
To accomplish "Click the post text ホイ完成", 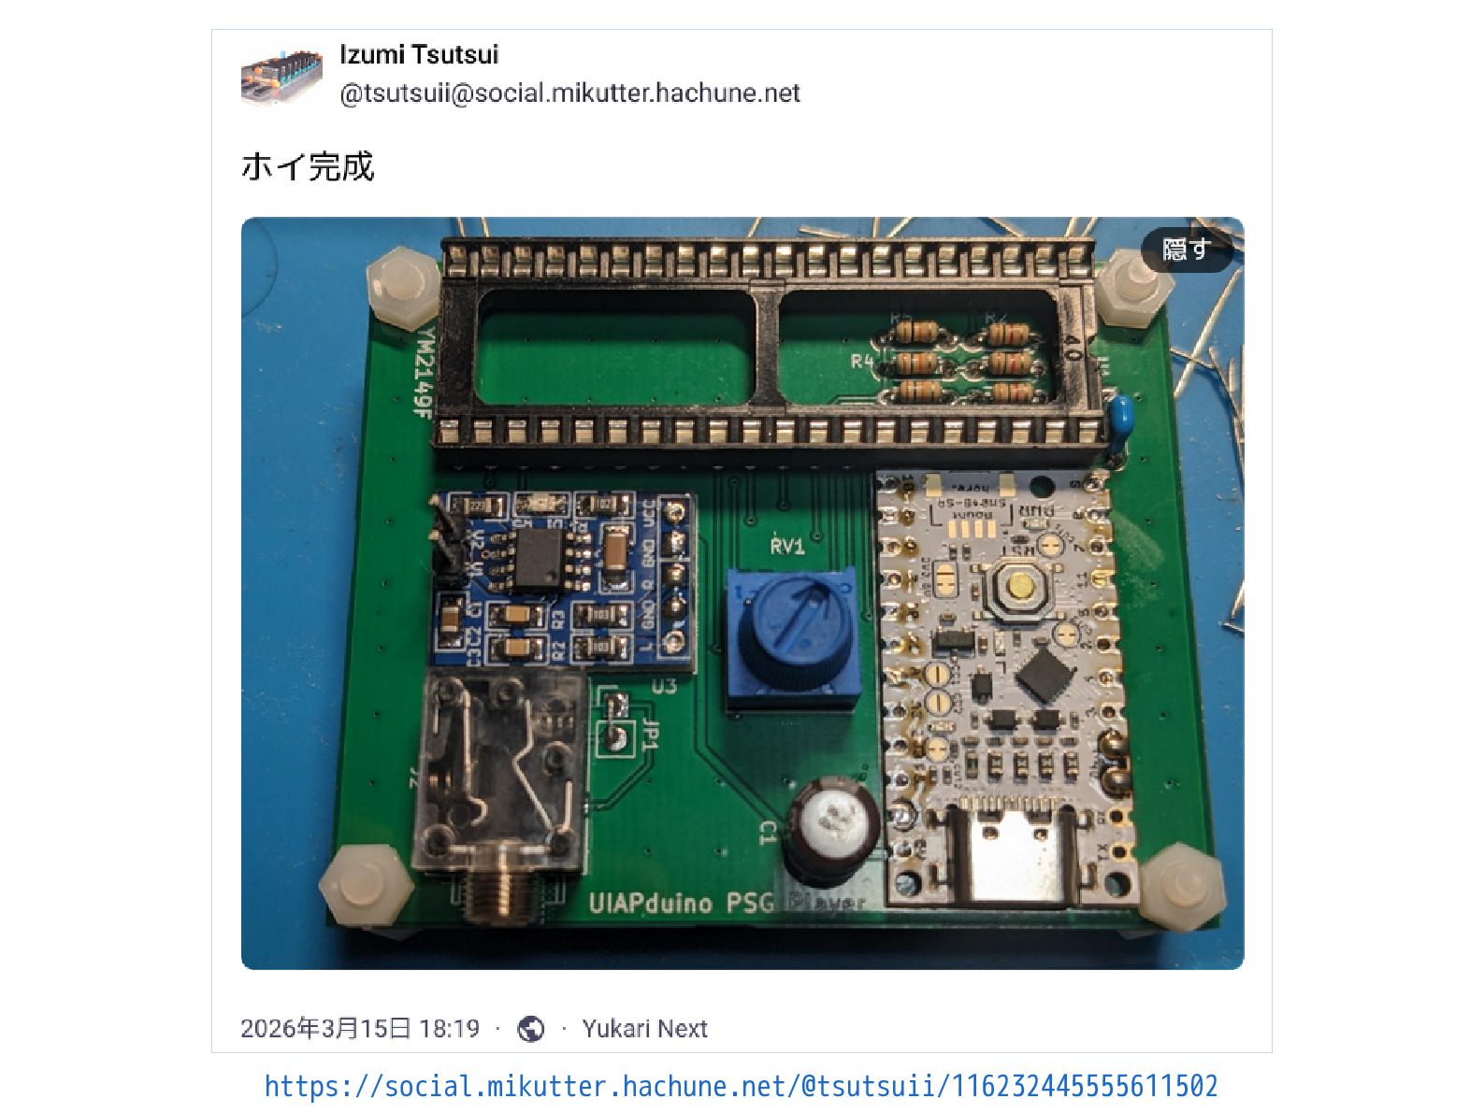I will [308, 166].
